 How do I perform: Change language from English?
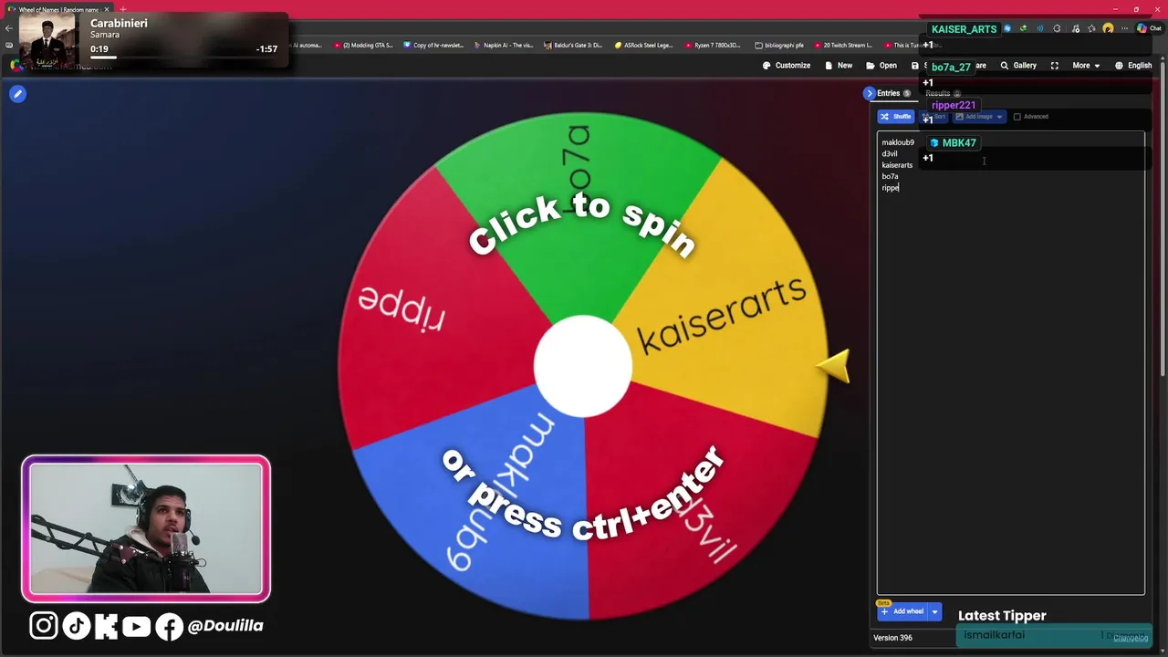[1133, 66]
